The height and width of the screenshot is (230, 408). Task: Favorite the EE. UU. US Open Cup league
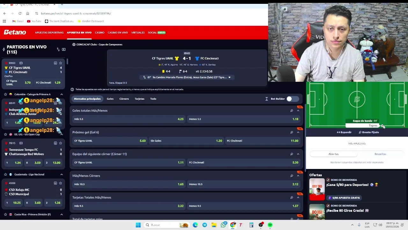tap(5, 134)
